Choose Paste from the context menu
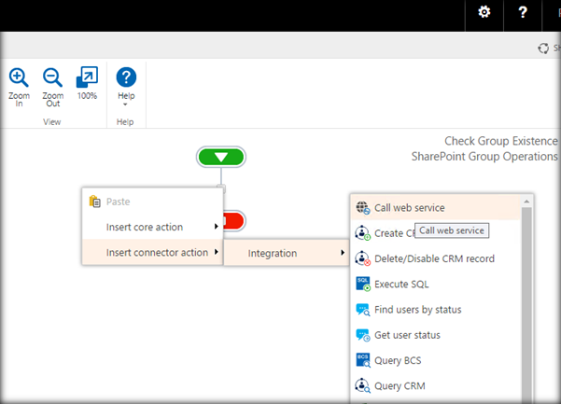Viewport: 561px width, 404px height. click(x=153, y=202)
